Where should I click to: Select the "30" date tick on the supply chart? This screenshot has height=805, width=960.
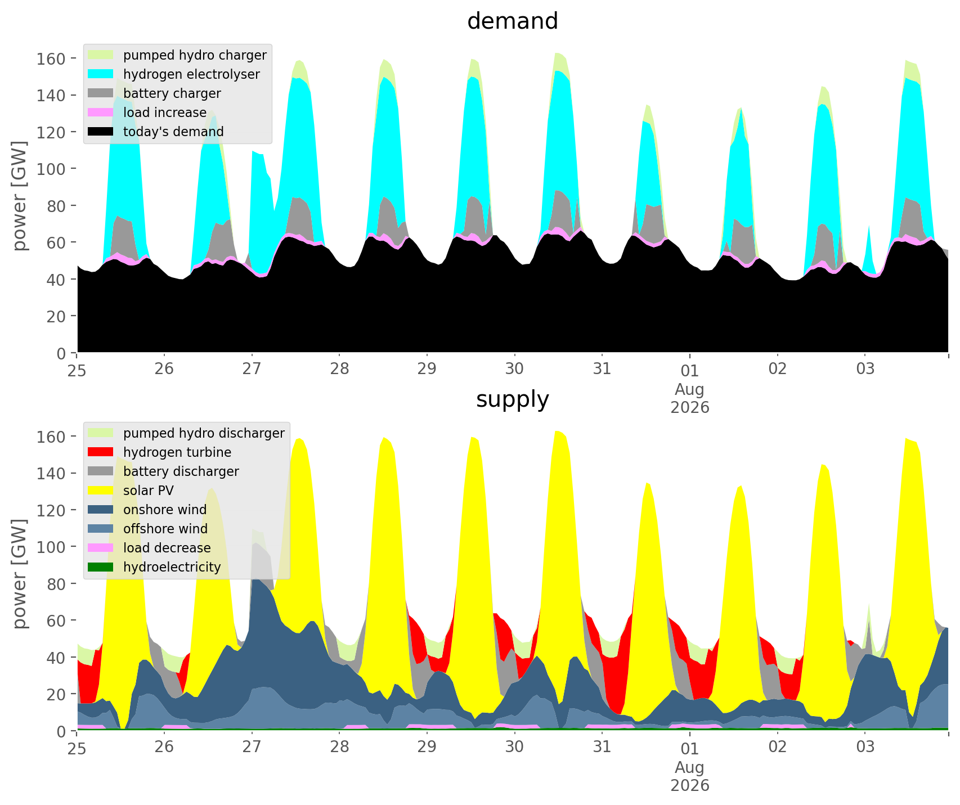514,748
